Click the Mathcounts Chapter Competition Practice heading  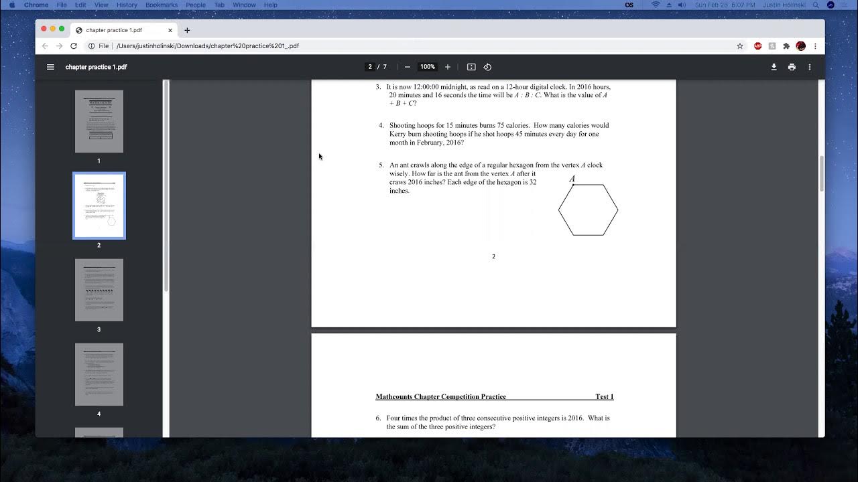coord(440,397)
